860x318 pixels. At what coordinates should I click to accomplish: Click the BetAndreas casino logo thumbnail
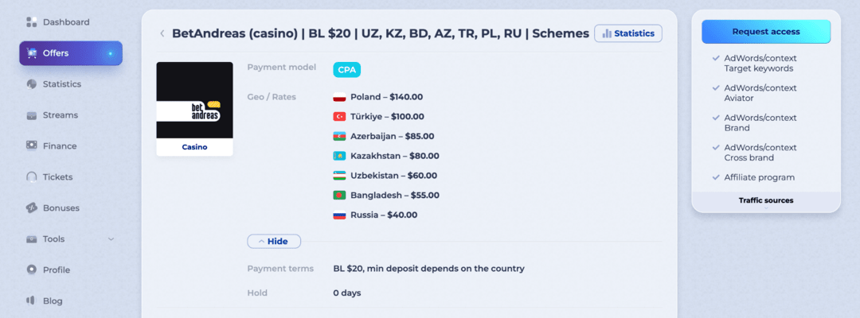pos(194,100)
